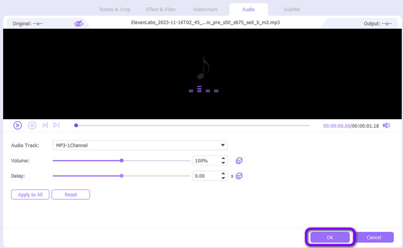Click the OK button
Screen dimensions: 403x248
click(330, 237)
